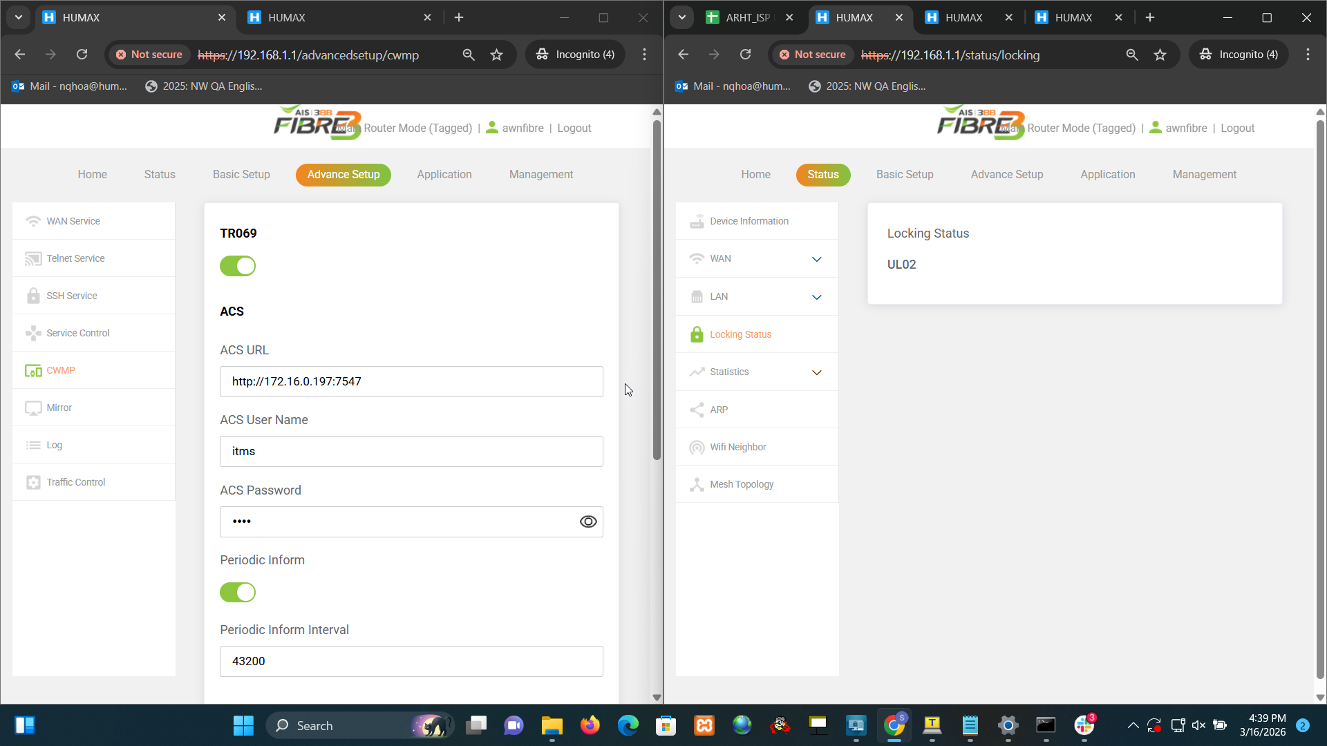Select Service Control icon in sidebar
The height and width of the screenshot is (746, 1327).
point(33,333)
